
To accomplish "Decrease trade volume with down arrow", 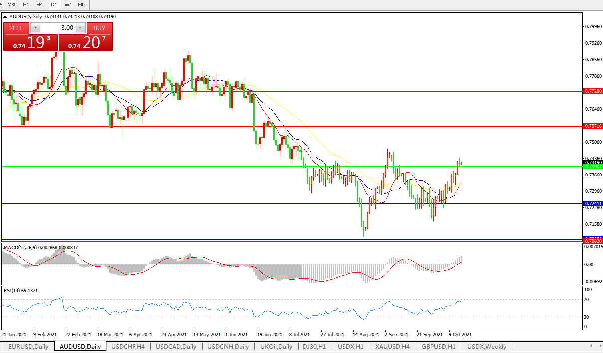I will (35, 28).
